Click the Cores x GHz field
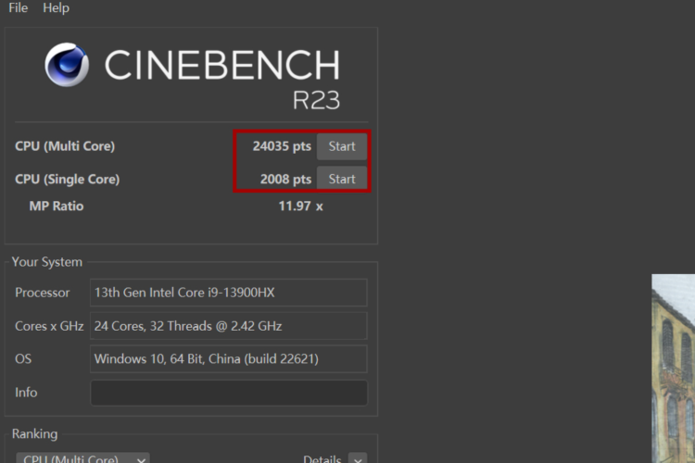Image resolution: width=695 pixels, height=463 pixels. 228,326
